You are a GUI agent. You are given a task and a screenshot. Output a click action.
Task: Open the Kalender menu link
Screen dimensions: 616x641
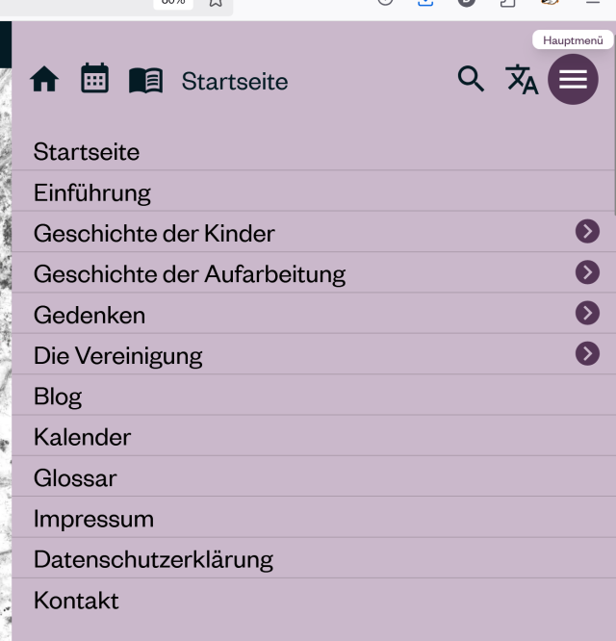tap(82, 437)
